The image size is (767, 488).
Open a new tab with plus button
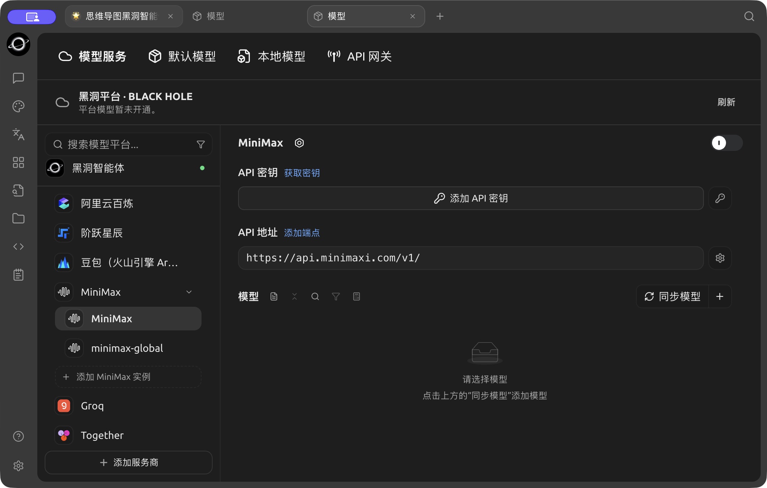[x=440, y=16]
